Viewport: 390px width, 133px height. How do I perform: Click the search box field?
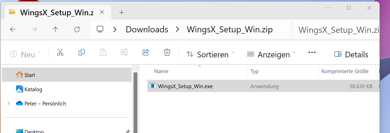pos(336,30)
